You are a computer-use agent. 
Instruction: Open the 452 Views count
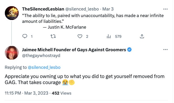[x=62, y=93]
